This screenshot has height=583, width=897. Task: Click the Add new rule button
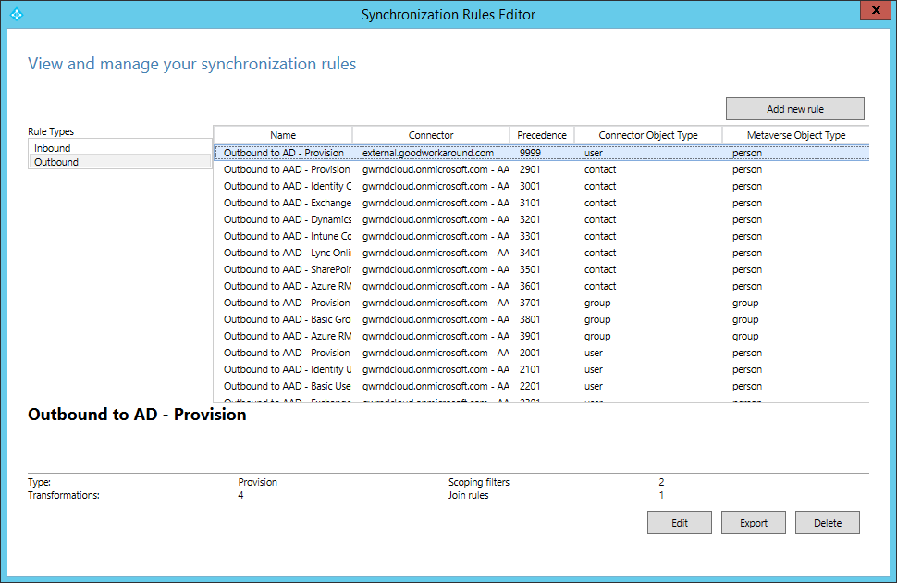click(x=794, y=109)
